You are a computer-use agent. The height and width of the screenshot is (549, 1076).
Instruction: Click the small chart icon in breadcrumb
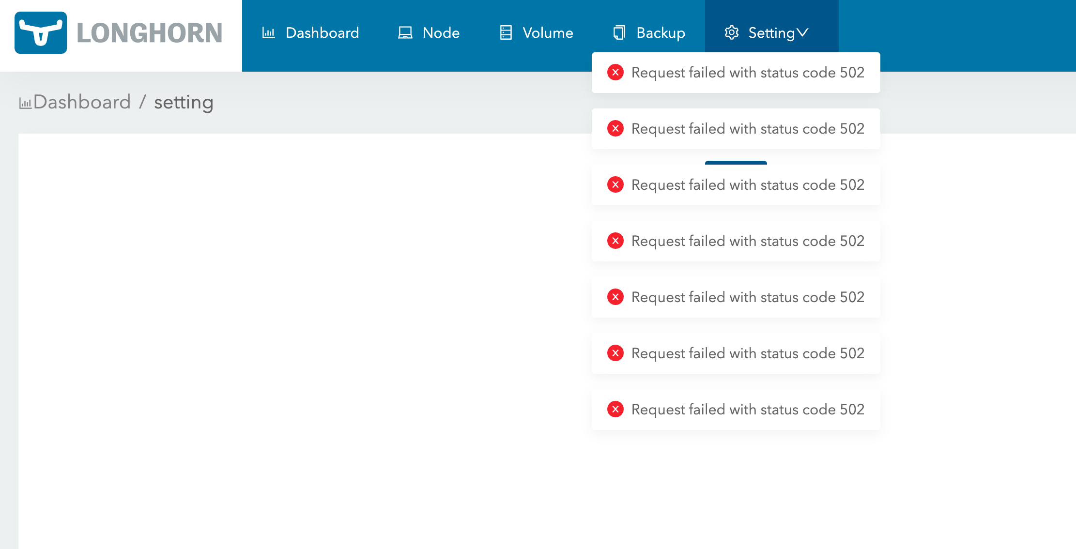click(x=25, y=103)
